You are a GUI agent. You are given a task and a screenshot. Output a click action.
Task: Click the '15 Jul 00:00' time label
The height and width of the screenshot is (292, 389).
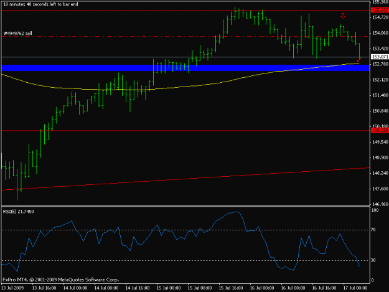click(169, 288)
